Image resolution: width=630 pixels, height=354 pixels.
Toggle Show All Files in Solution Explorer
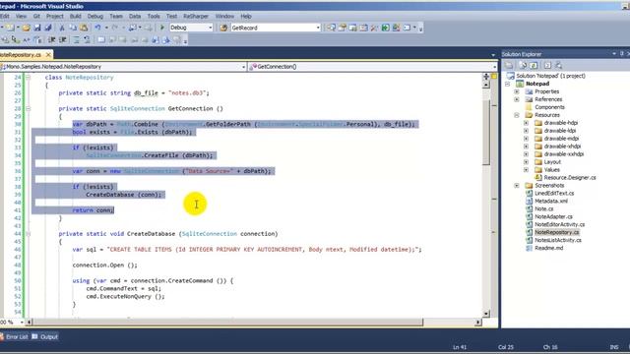pos(523,65)
